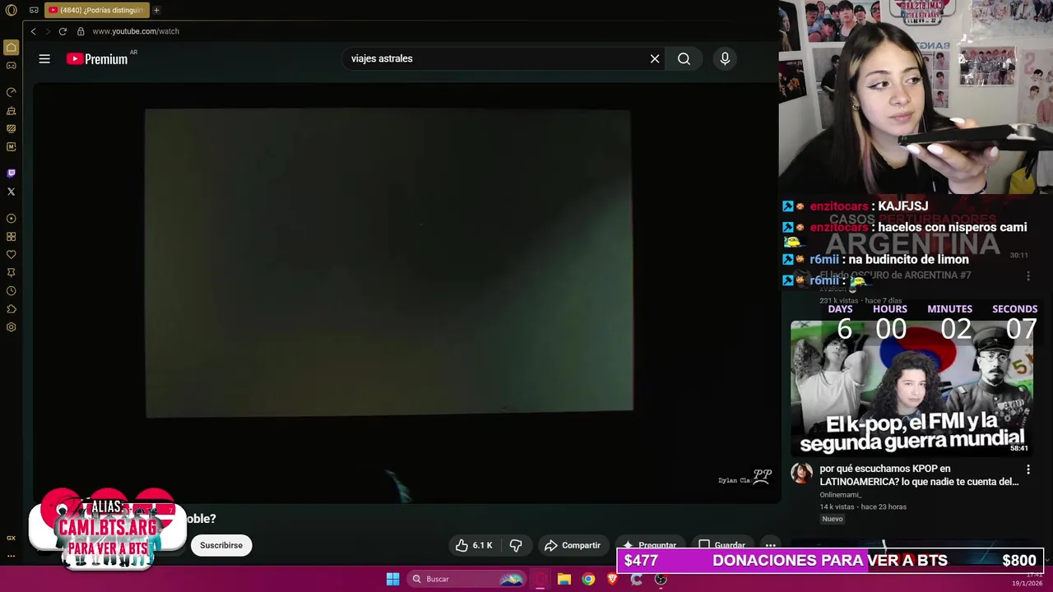The height and width of the screenshot is (592, 1053).
Task: Open the Player icon in sidebar
Action: (x=12, y=219)
